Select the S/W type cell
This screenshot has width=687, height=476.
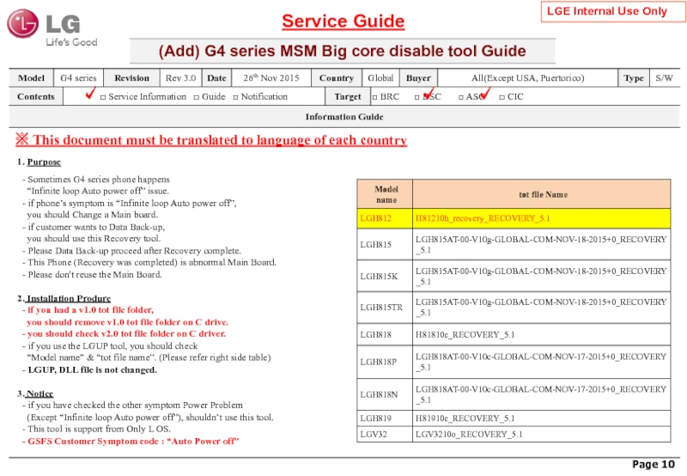664,78
